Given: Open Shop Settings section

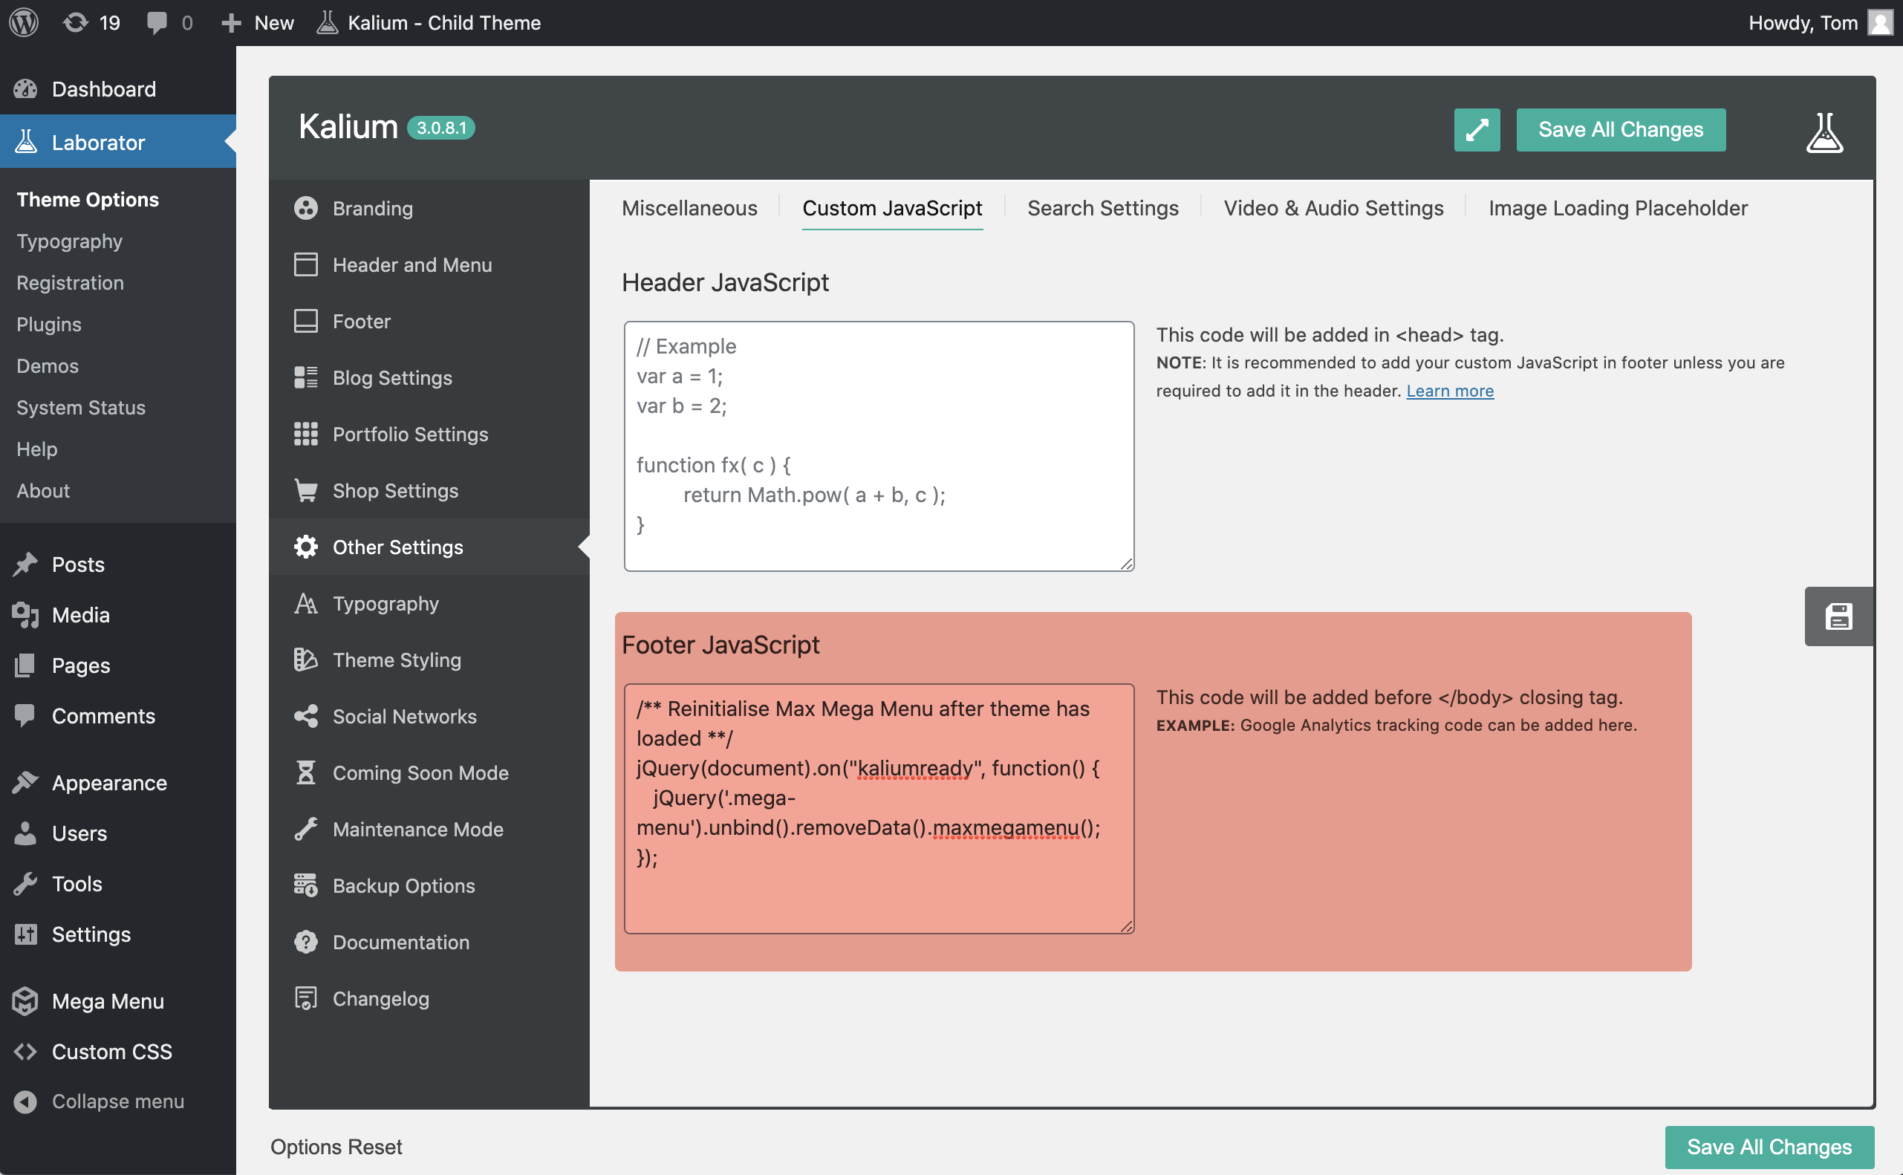Looking at the screenshot, I should 394,490.
